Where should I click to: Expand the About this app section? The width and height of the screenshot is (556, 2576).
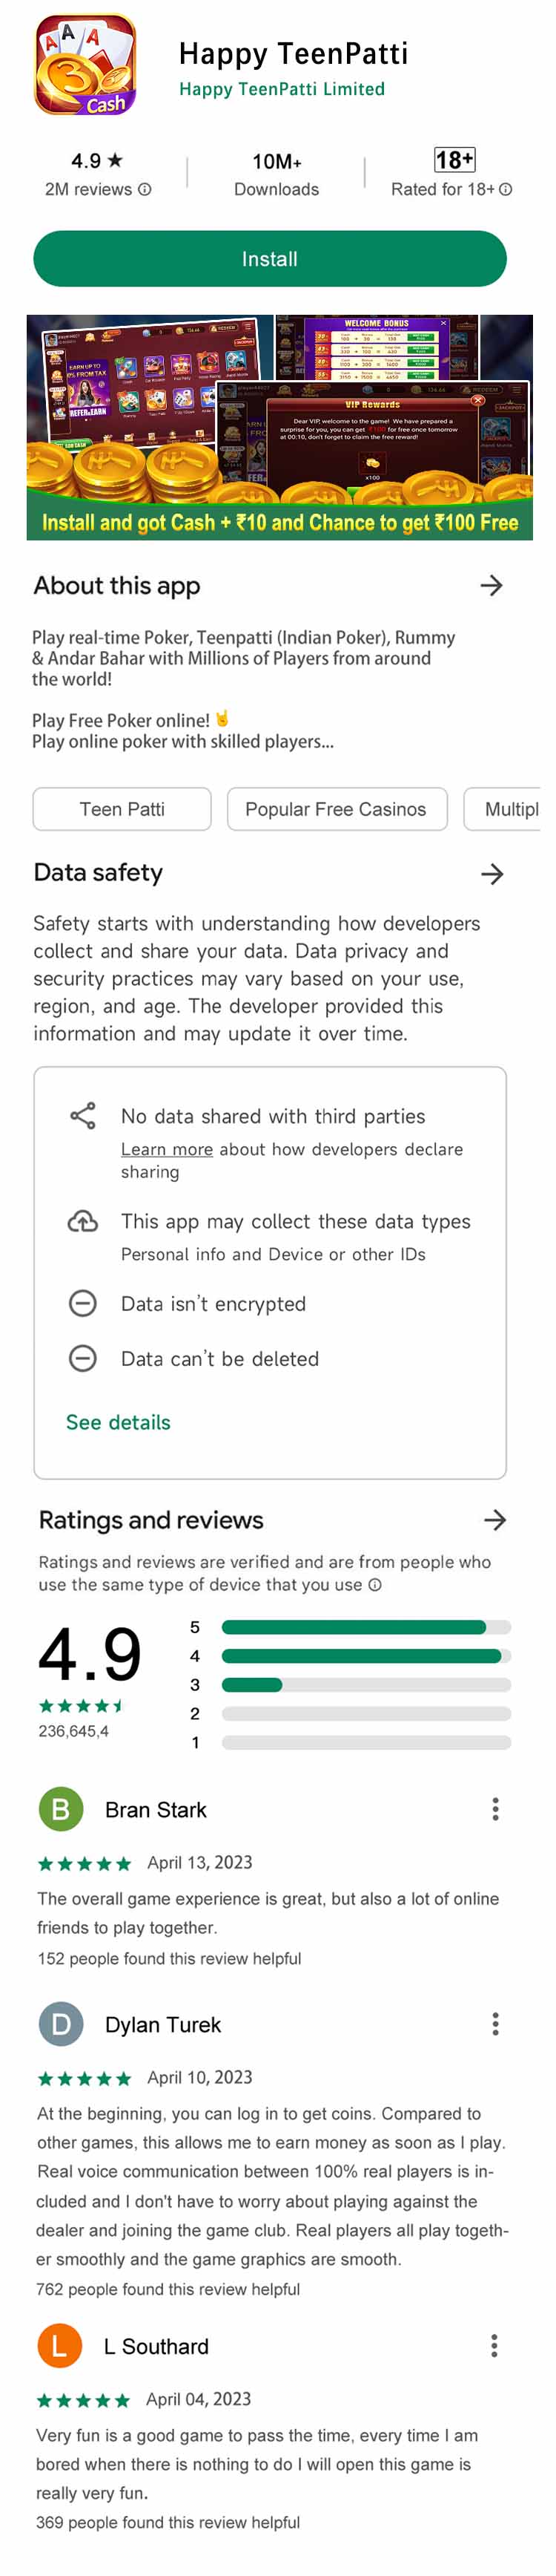(x=491, y=585)
